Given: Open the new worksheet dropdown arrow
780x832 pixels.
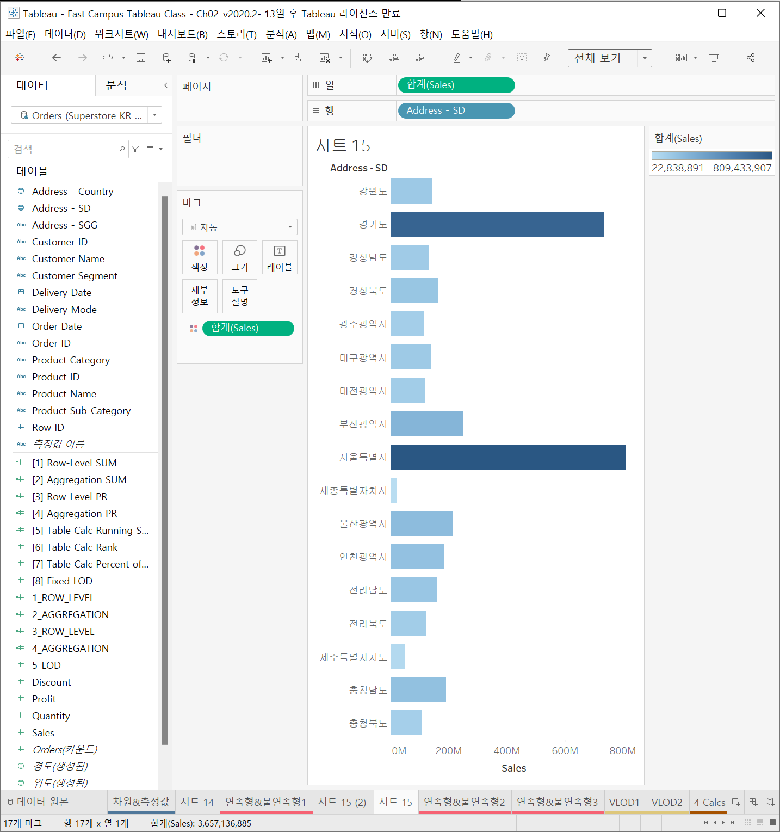Looking at the screenshot, I should [x=282, y=58].
